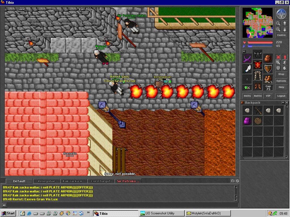
Task: Select the red armor in the body slot
Action: [258, 65]
